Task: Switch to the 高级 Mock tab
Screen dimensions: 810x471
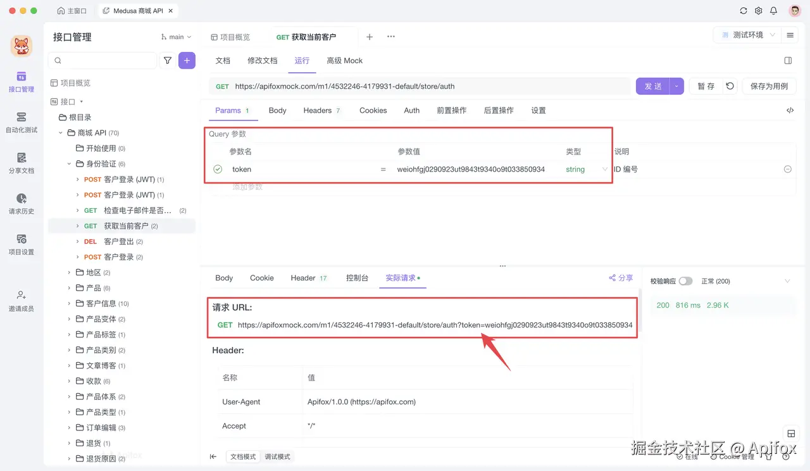Action: tap(344, 60)
